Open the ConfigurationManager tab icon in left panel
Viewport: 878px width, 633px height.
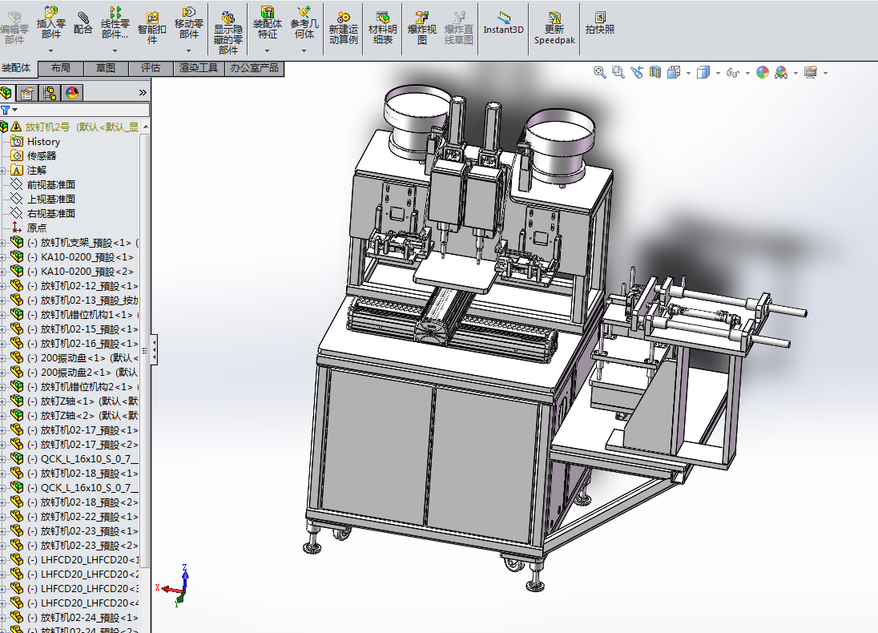(x=50, y=93)
